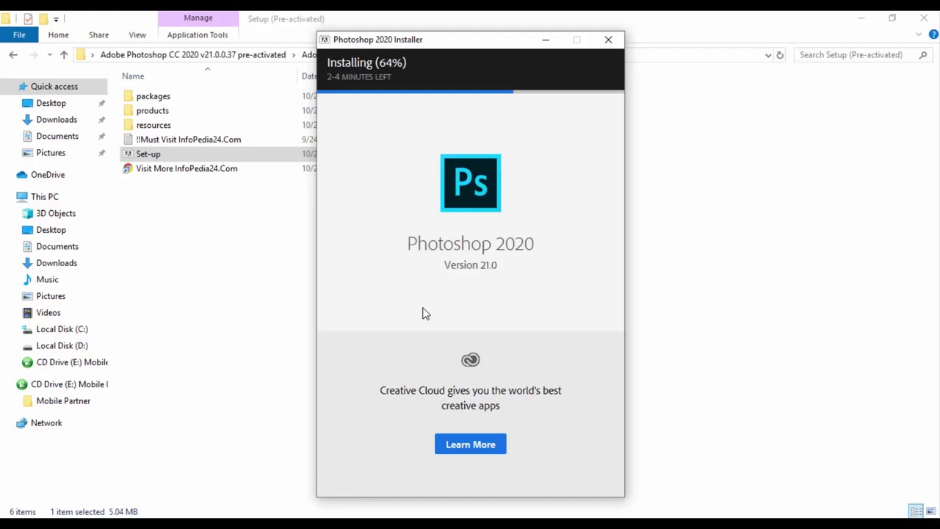Open Local Disk (C:)
This screenshot has width=940, height=529.
62,329
